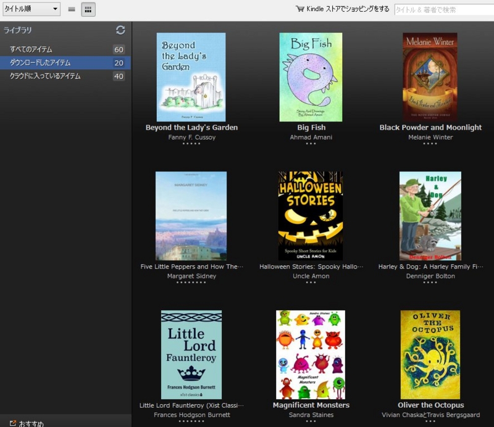Select すべてのアイテム in the library
The image size is (494, 427).
[65, 49]
